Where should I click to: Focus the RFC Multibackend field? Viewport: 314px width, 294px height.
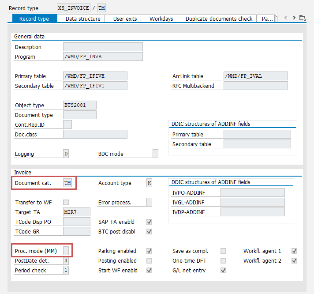(255, 86)
